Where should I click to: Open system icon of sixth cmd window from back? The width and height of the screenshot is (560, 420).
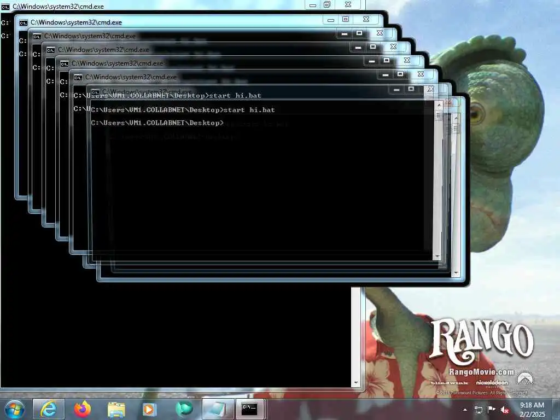[78, 78]
